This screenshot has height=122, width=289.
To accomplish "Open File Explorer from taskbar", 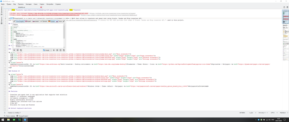I will [8, 120].
